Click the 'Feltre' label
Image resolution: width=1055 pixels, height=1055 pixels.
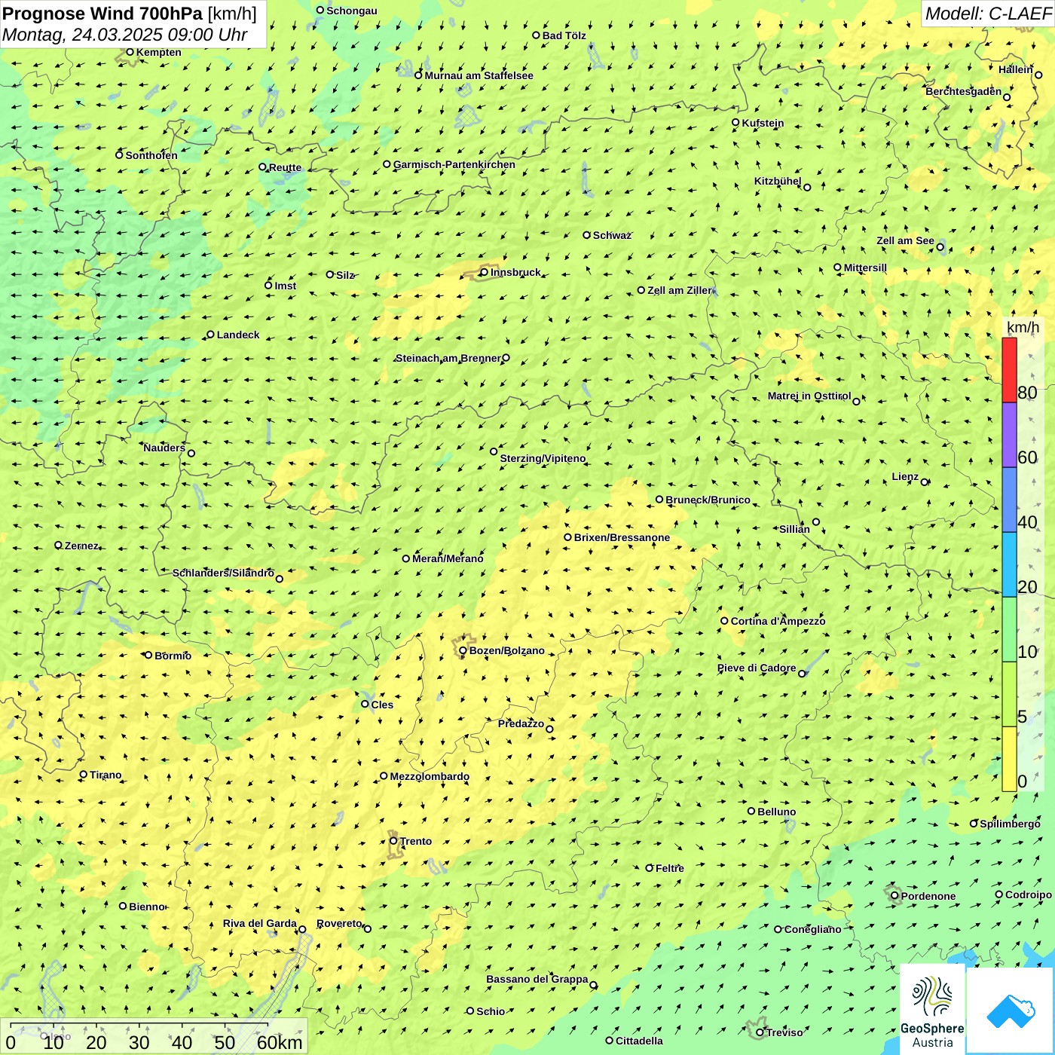click(x=670, y=868)
